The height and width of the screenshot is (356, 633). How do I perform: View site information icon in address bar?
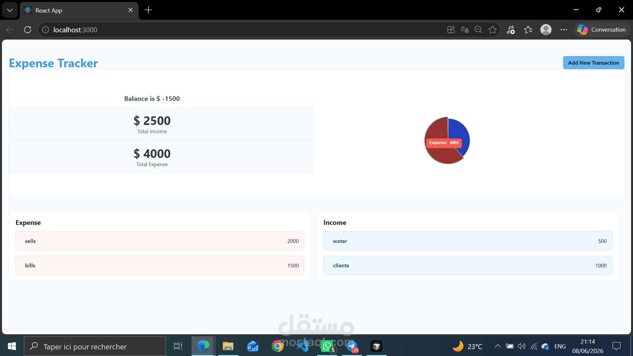[x=45, y=30]
